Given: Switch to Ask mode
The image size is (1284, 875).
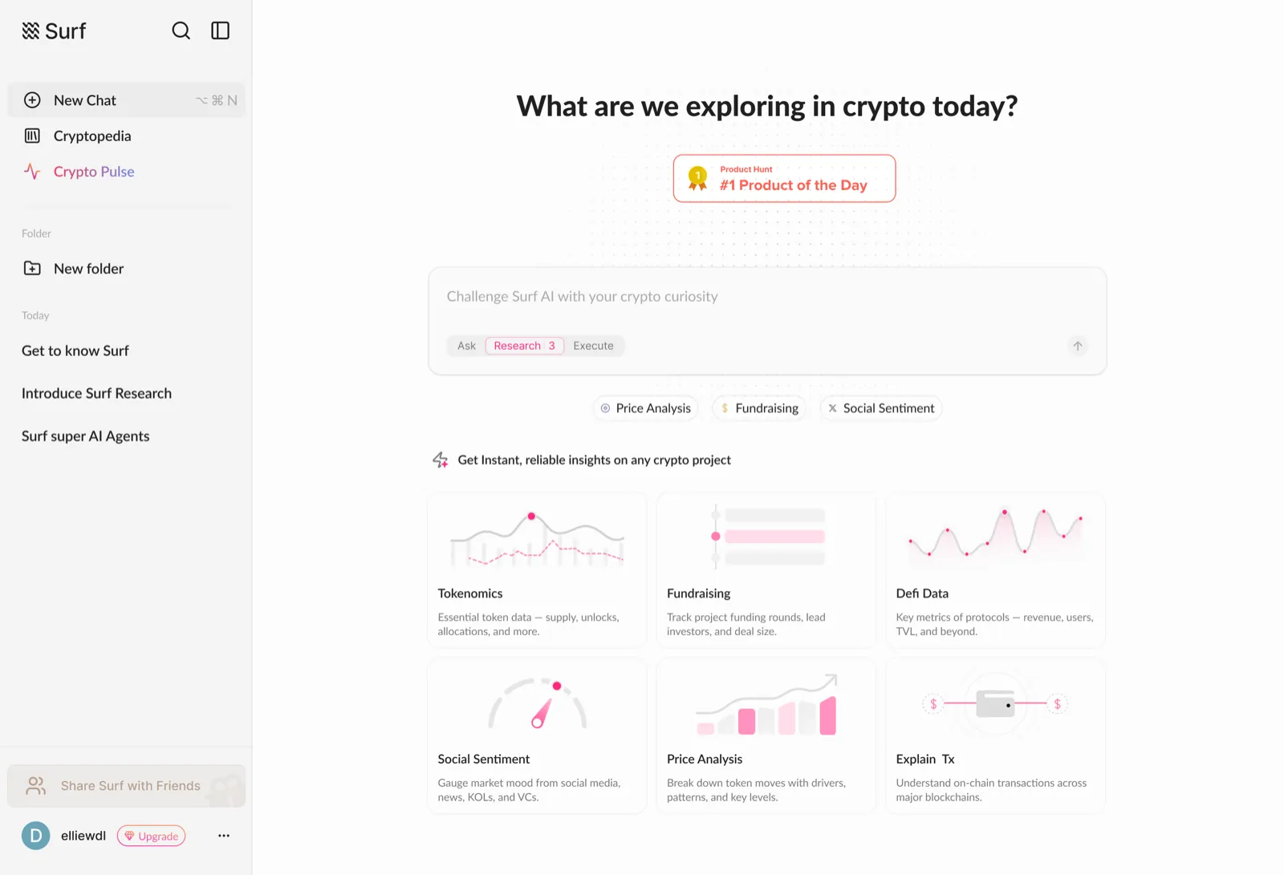Looking at the screenshot, I should [x=466, y=346].
